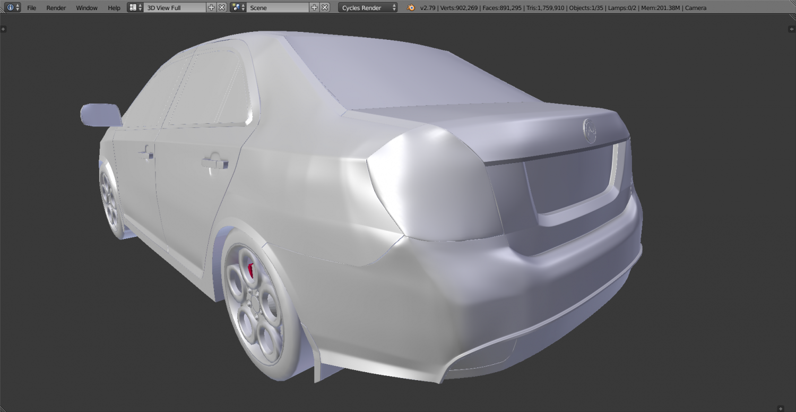Open the Window menu
This screenshot has height=412, width=796.
pyautogui.click(x=86, y=8)
